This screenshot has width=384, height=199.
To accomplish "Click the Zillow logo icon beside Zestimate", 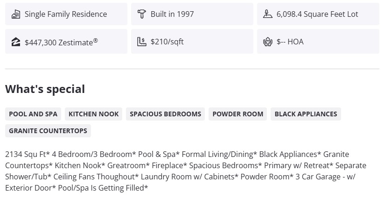I will (16, 42).
